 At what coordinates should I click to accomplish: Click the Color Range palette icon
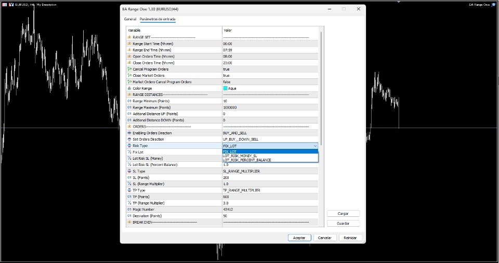pos(129,88)
